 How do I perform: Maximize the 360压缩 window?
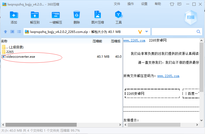(x=194, y=4)
